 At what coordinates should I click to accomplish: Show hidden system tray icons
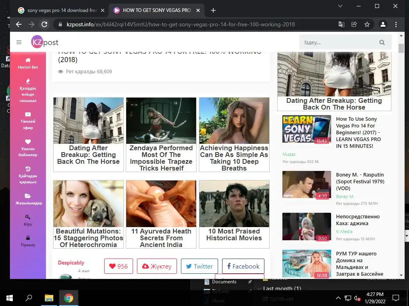(x=338, y=298)
